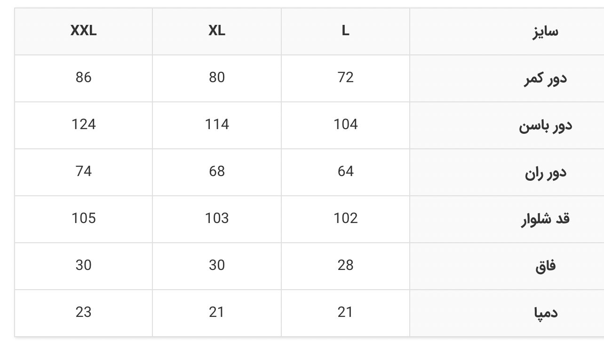Click the دور باسن row label

point(545,125)
